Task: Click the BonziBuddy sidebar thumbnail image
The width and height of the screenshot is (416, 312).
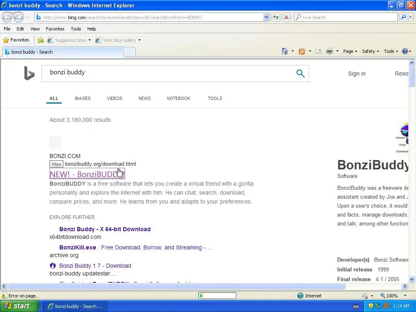Action: pyautogui.click(x=402, y=138)
